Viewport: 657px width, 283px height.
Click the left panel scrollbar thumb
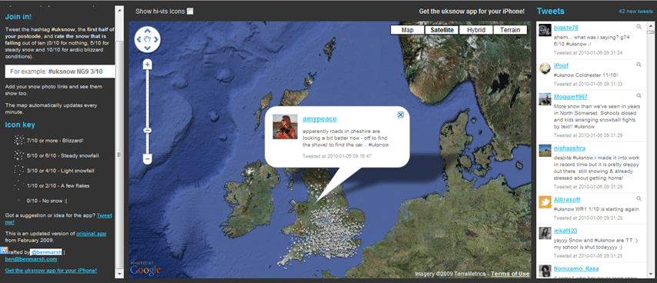[x=119, y=154]
